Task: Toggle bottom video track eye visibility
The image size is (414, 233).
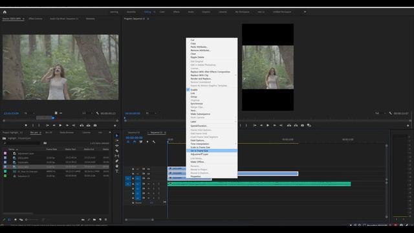Action: (149, 179)
